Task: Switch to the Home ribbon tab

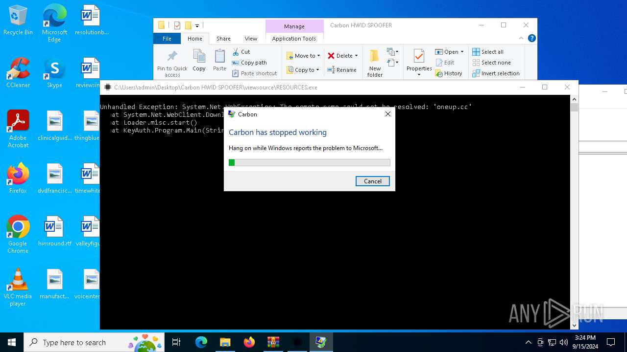Action: pyautogui.click(x=194, y=39)
